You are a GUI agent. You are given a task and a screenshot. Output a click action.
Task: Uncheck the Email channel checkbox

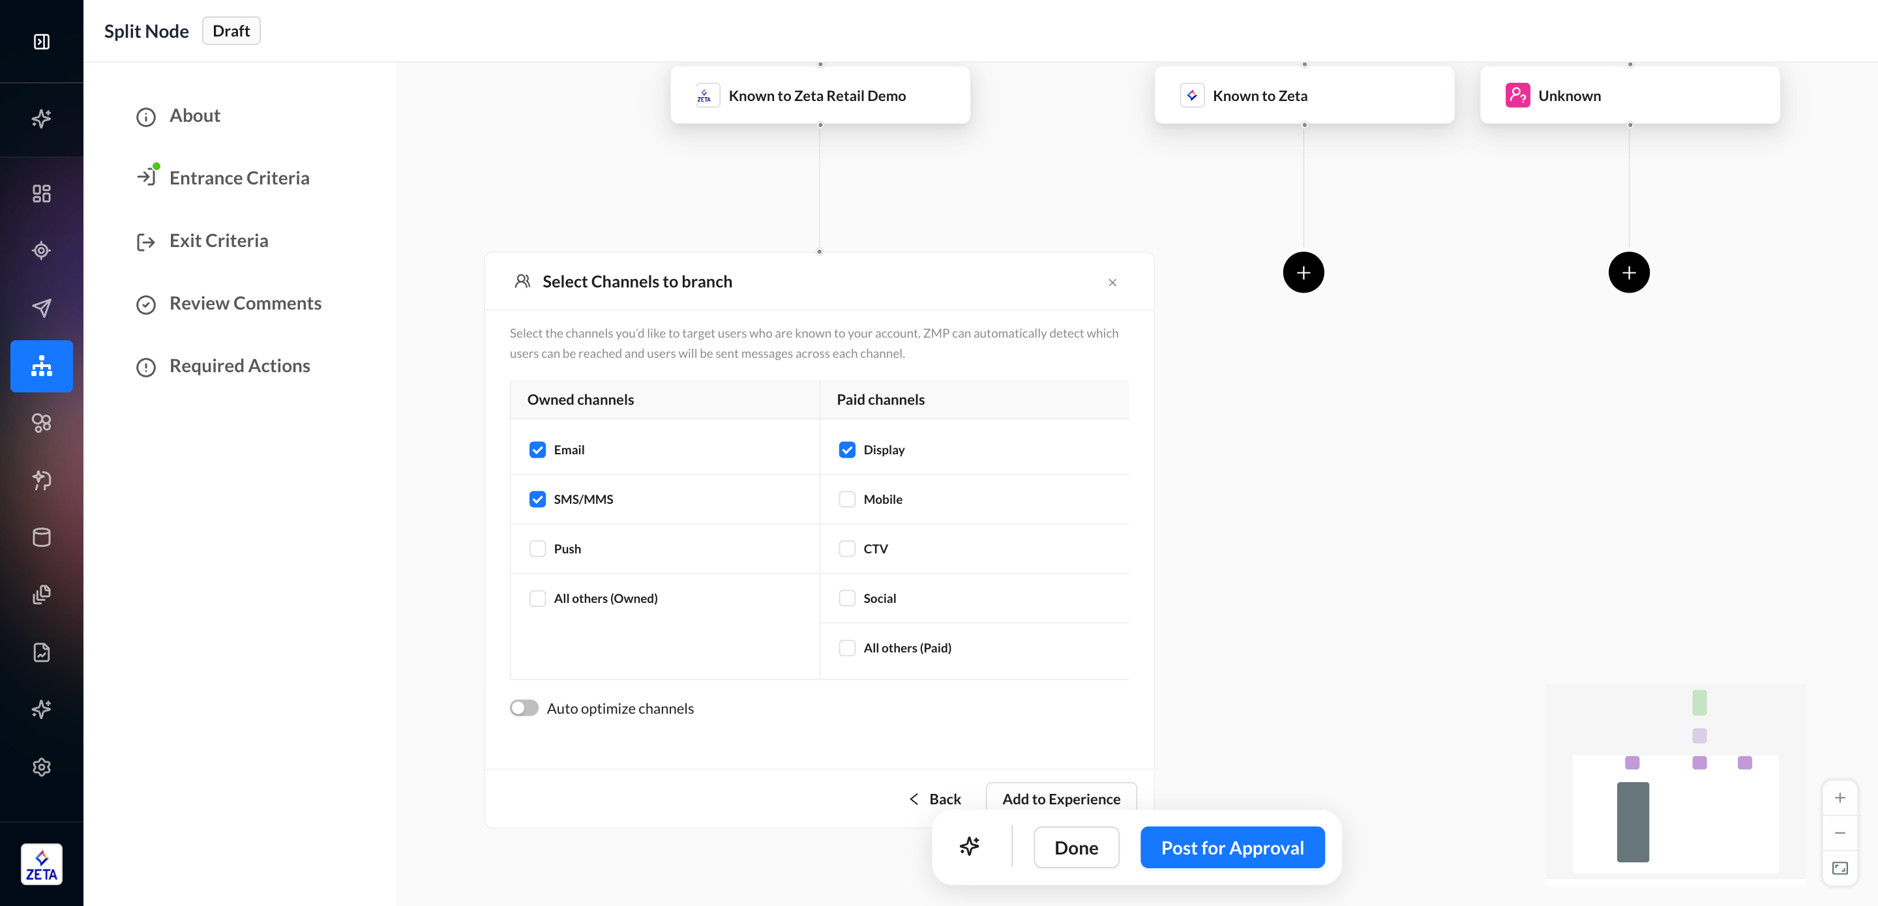(x=537, y=450)
